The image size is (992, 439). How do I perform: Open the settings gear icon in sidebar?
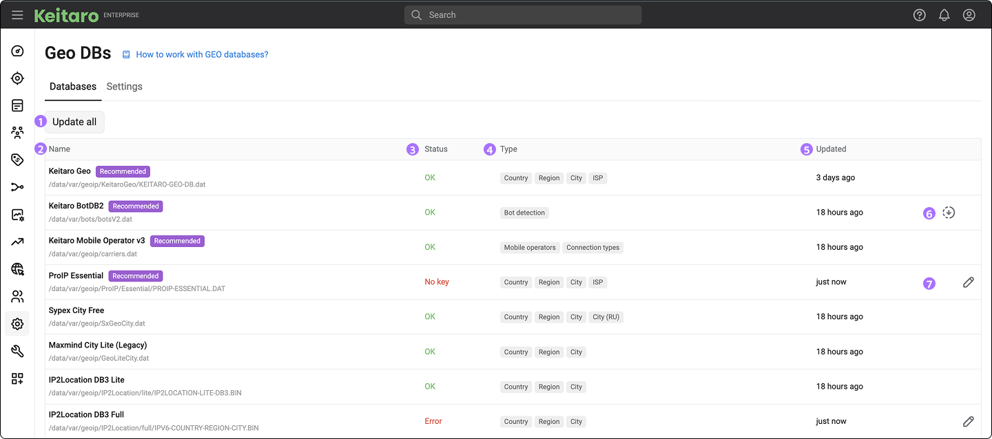[x=18, y=323]
